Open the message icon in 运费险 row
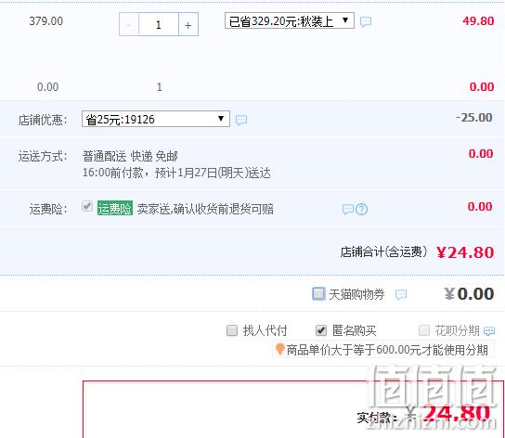The image size is (505, 438). click(348, 210)
